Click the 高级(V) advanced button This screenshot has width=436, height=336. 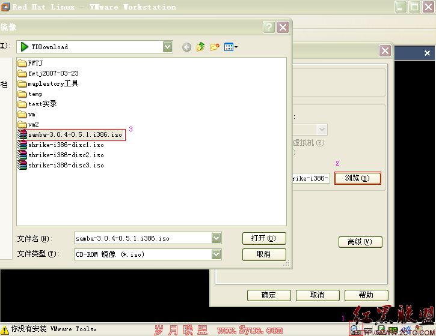(x=360, y=242)
